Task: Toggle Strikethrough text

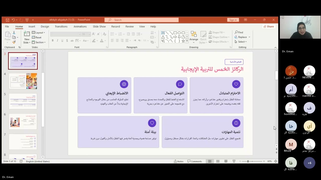Action: click(72, 40)
